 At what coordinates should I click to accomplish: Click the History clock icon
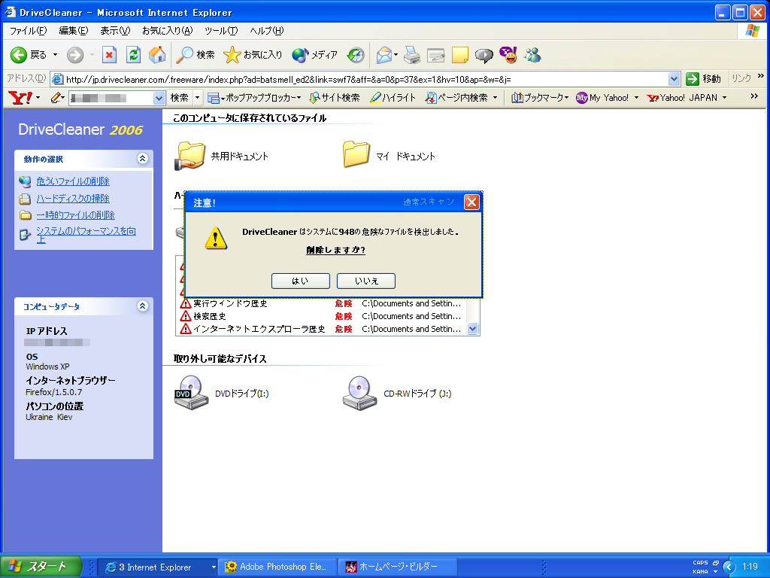coord(356,54)
